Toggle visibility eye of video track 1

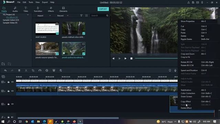click(12, 104)
